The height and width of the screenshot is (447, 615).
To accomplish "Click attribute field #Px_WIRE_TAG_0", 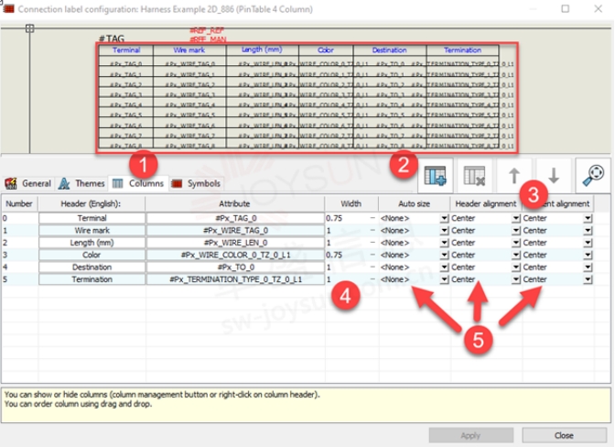I will pos(235,230).
